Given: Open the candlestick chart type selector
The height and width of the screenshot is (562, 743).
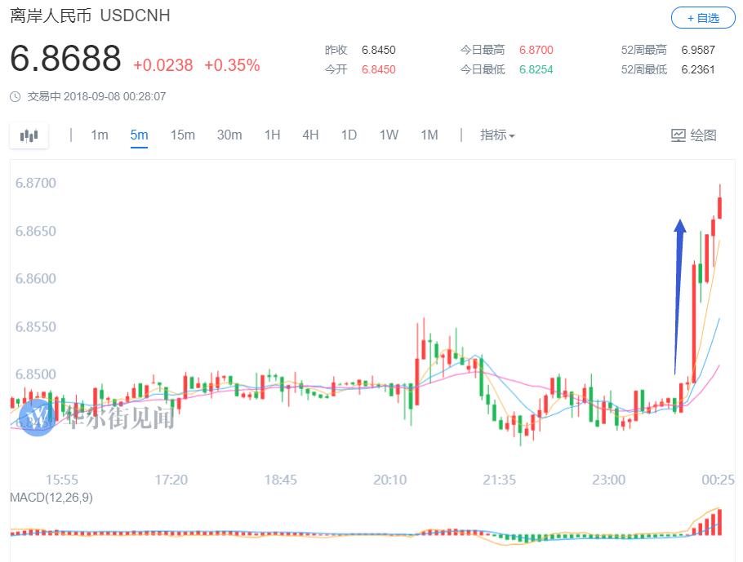Looking at the screenshot, I should click(29, 135).
